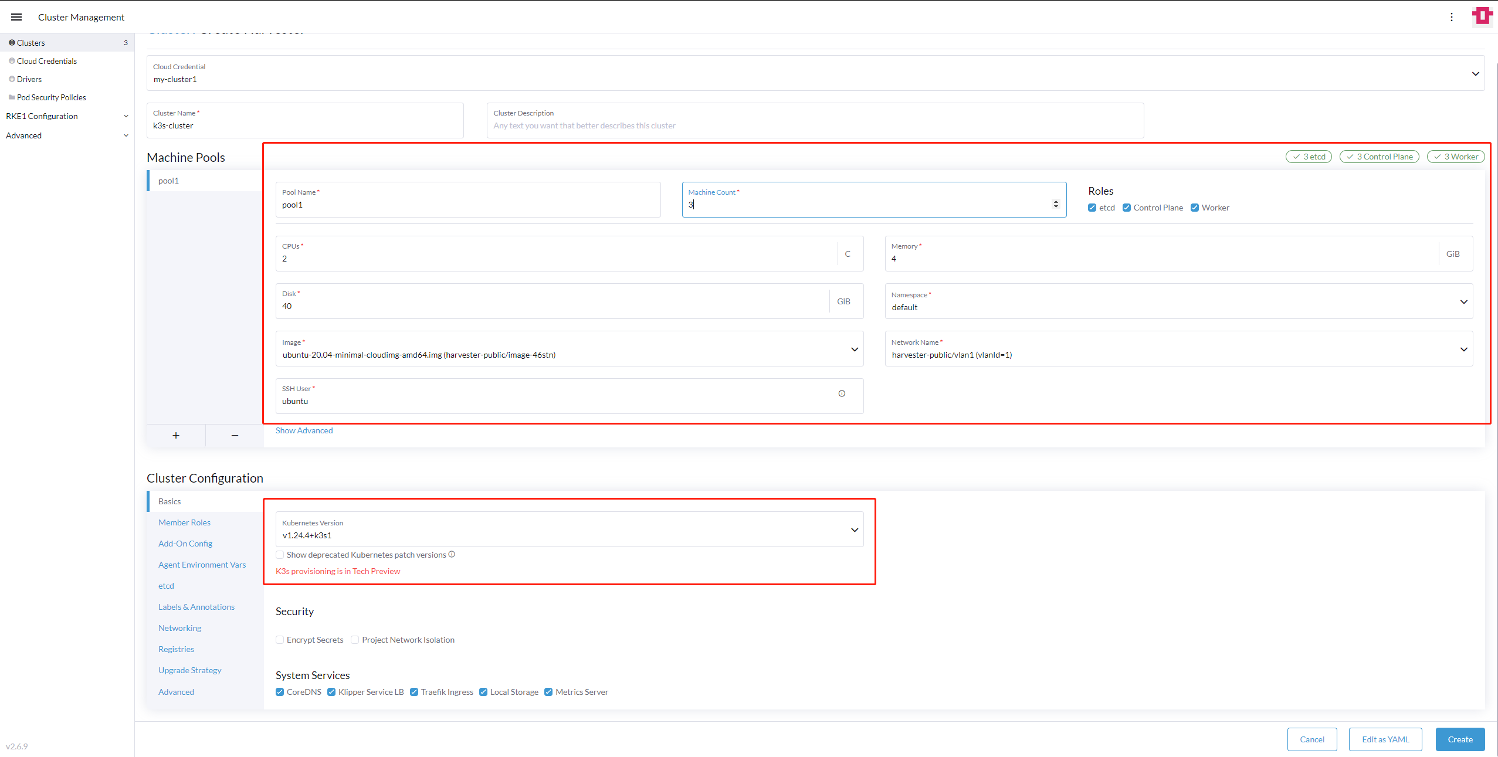The height and width of the screenshot is (757, 1498).
Task: Focus the SSH User field
Action: tap(570, 396)
